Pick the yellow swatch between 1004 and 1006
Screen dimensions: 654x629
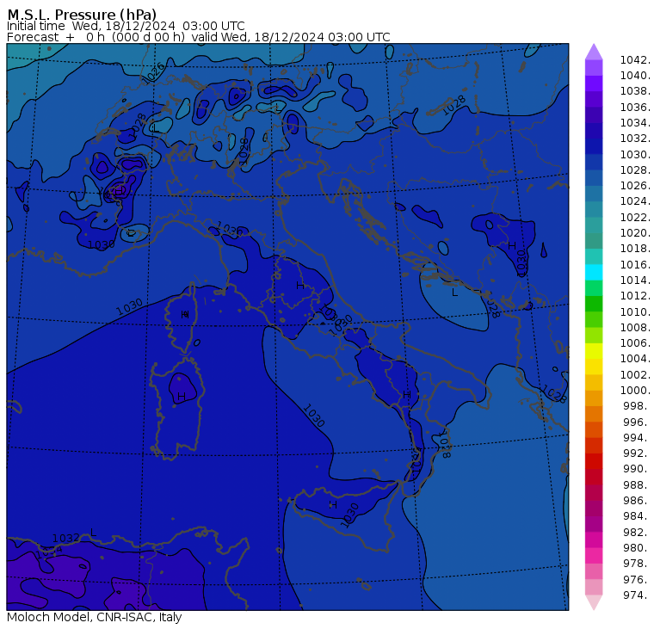point(594,351)
